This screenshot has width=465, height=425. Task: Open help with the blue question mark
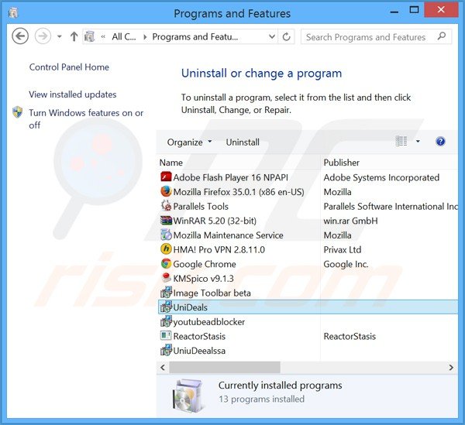pyautogui.click(x=440, y=142)
